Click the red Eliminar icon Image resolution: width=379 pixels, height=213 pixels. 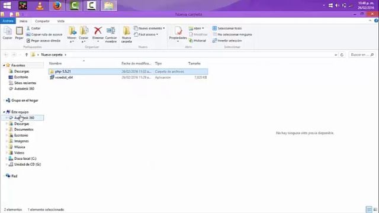[98, 34]
